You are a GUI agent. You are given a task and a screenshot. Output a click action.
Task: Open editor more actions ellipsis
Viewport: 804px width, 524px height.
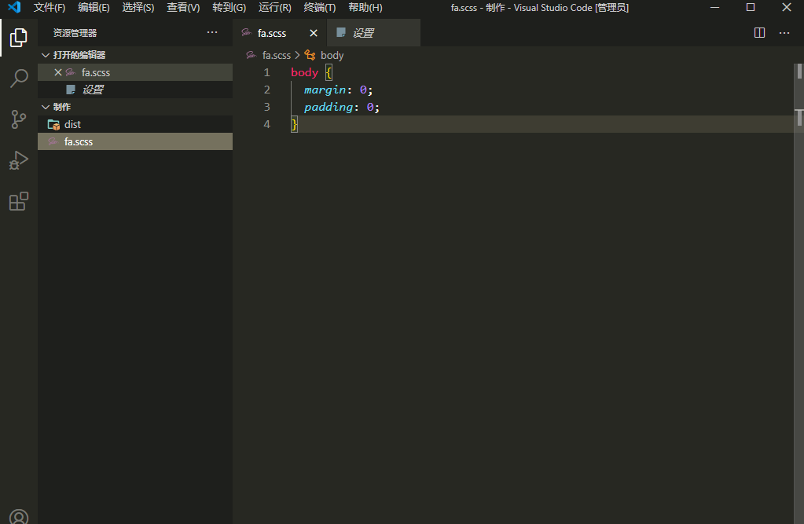point(784,33)
